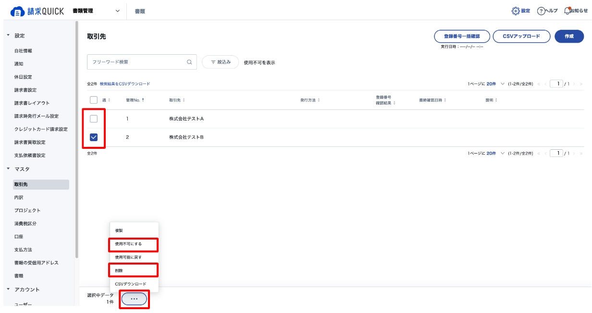Open 請求時発行メール設定 in the sidebar
This screenshot has height=313, width=592.
37,116
